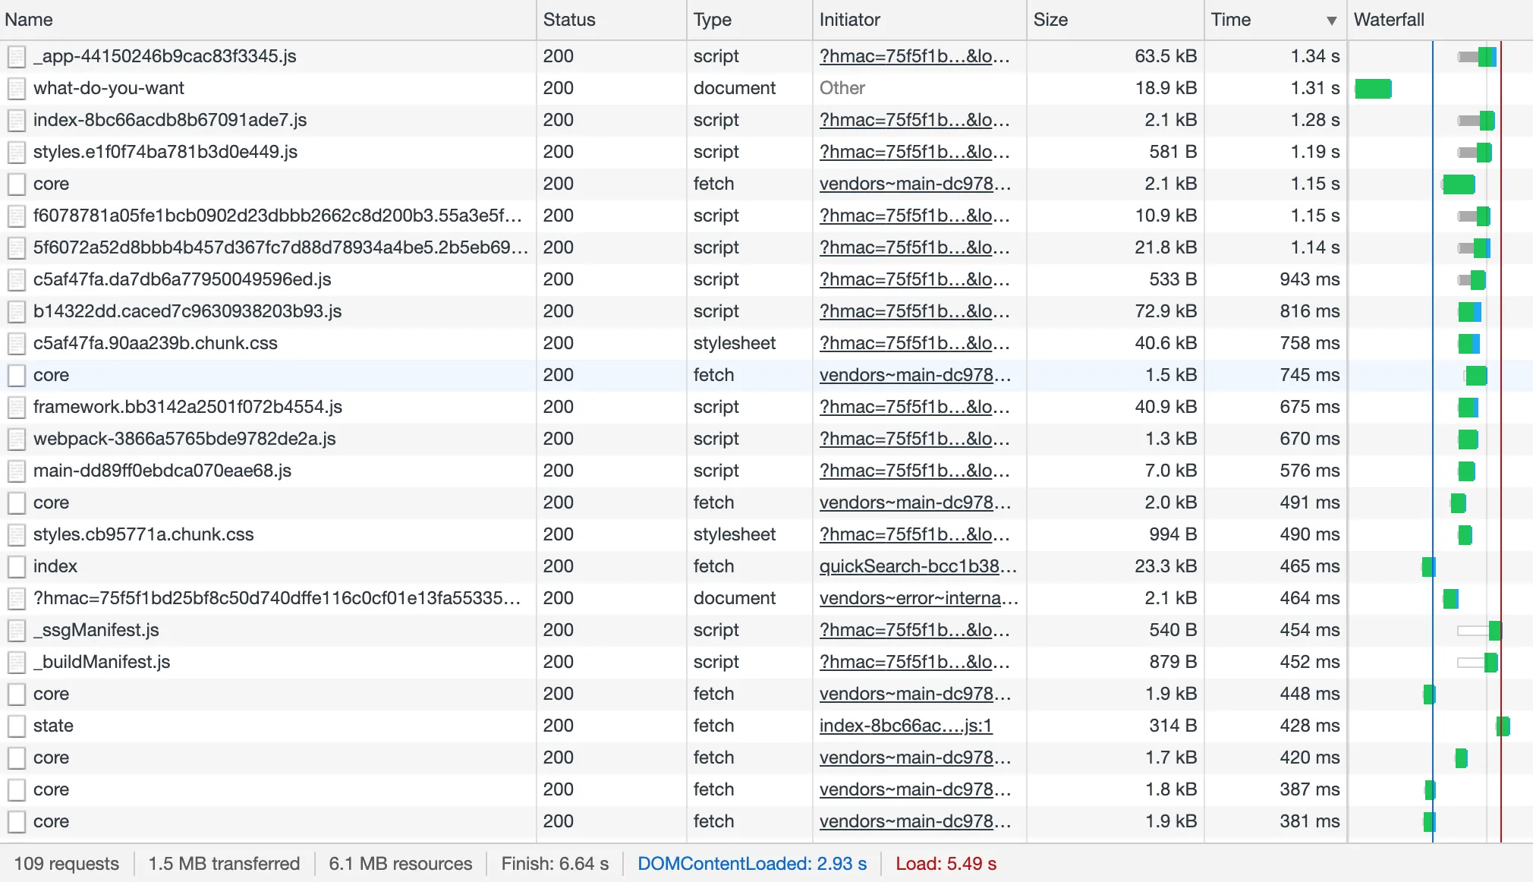Image resolution: width=1533 pixels, height=882 pixels.
Task: Open the index-8bc66ac…js:1 initiator link
Action: click(x=905, y=726)
